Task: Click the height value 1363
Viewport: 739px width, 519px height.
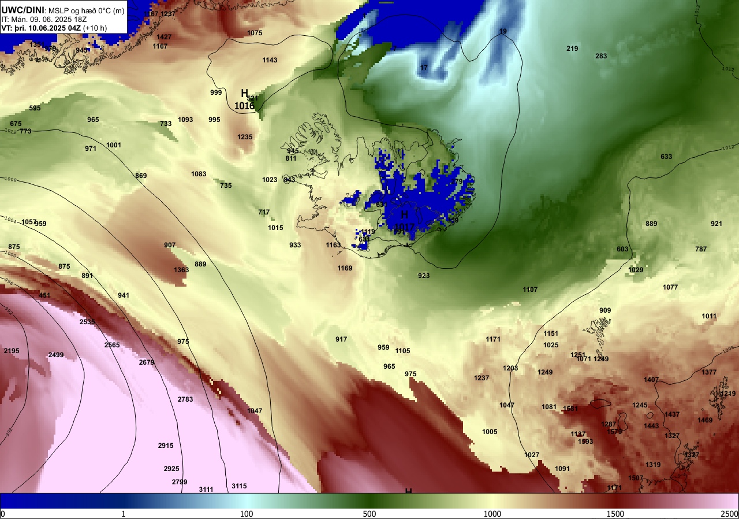Action: tap(181, 270)
